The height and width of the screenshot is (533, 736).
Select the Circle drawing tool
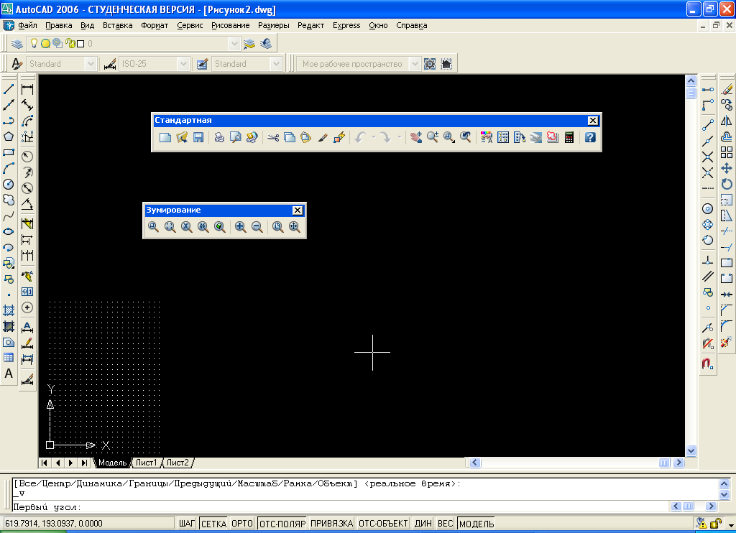point(9,185)
